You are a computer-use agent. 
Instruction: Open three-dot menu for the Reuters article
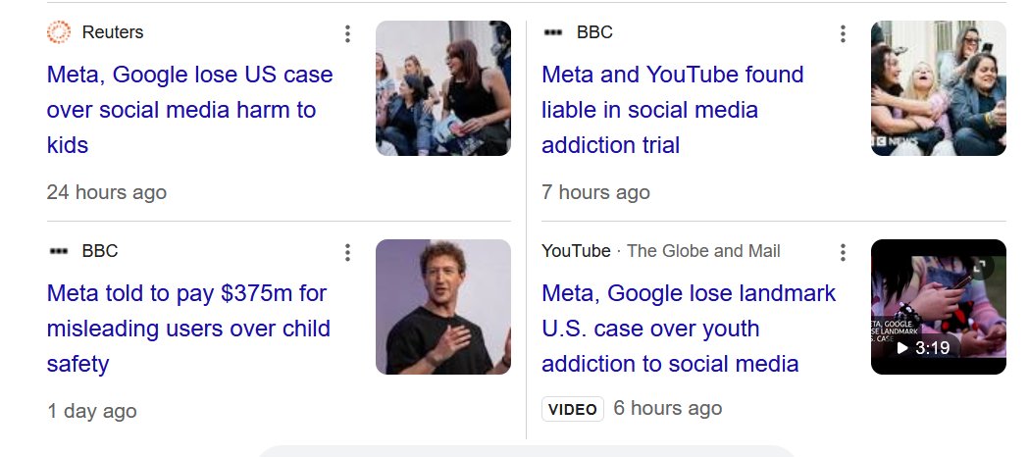(347, 34)
